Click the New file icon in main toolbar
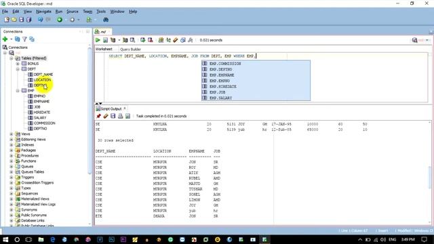 click(x=7, y=20)
